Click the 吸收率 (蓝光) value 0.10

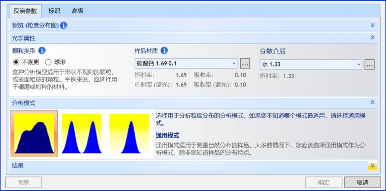tap(240, 85)
